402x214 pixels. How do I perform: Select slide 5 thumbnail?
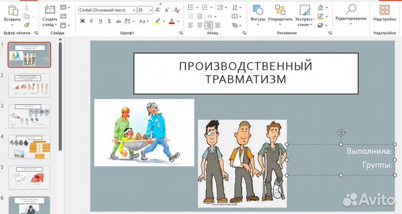(29, 177)
